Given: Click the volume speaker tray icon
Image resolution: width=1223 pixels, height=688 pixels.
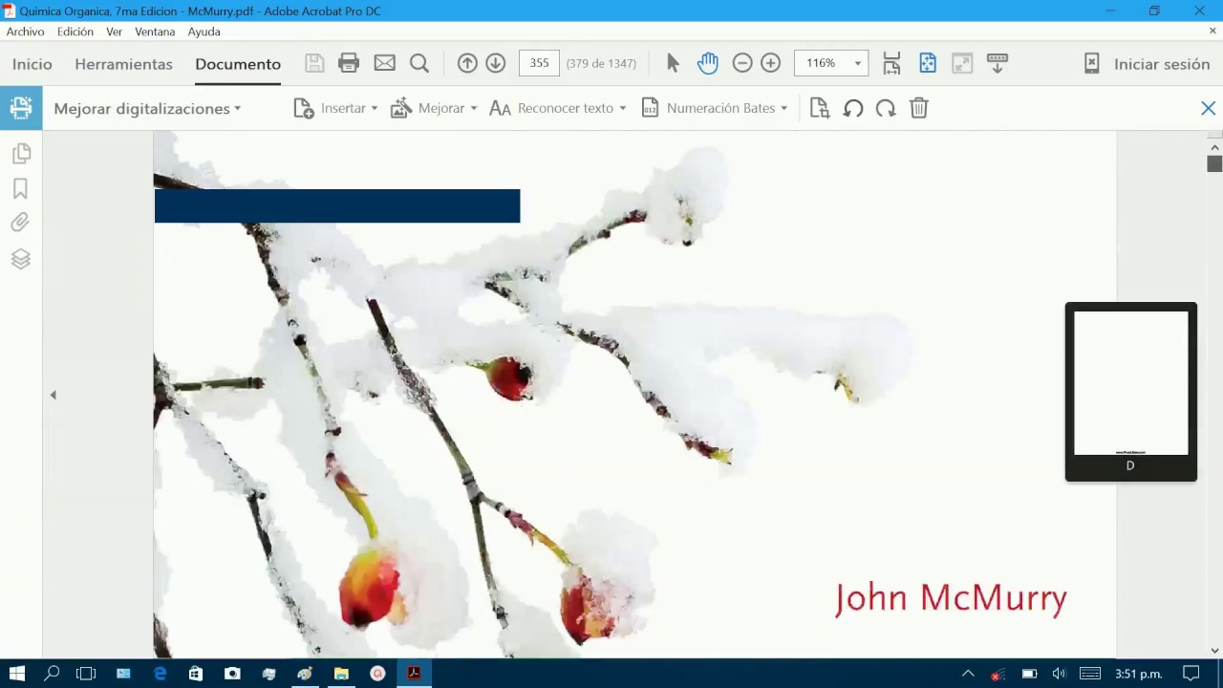Looking at the screenshot, I should pos(1059,674).
